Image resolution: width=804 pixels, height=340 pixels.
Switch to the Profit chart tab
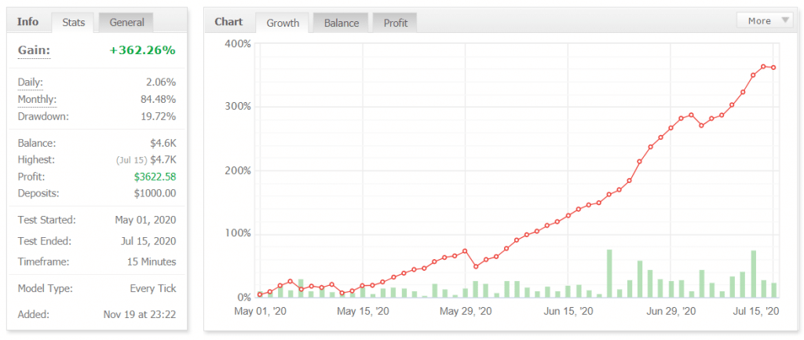pos(395,23)
